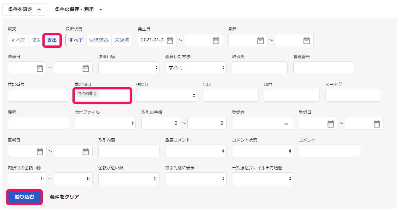The height and width of the screenshot is (210, 399).
Task: Select すべて in 収支 filter
Action: 18,40
